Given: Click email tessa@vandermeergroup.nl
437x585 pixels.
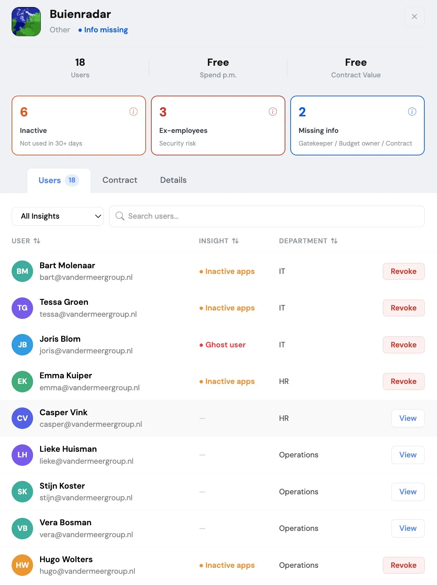Looking at the screenshot, I should [88, 314].
